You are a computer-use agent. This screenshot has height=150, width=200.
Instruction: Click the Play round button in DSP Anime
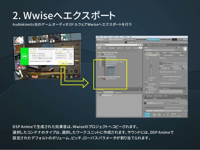61,70
